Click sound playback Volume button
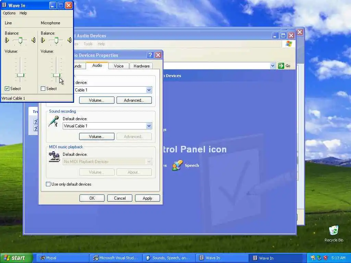 tap(97, 100)
